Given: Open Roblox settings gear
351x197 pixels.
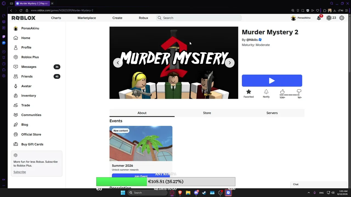Looking at the screenshot, I should [342, 18].
